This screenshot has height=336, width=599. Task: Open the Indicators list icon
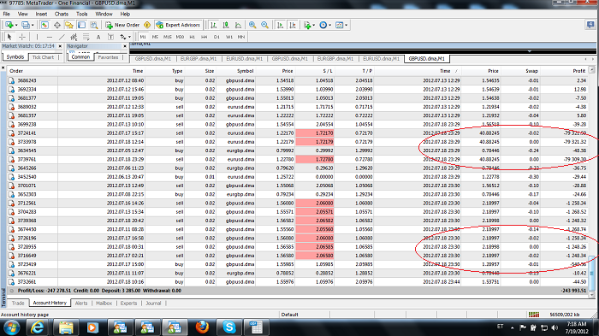pos(307,25)
